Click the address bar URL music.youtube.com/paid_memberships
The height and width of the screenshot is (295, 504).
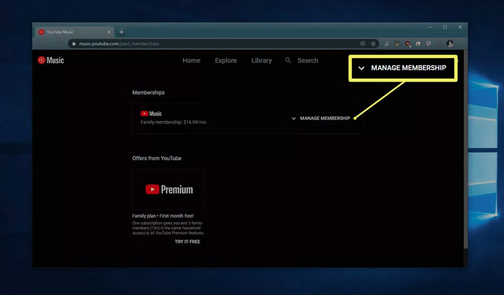coord(119,43)
